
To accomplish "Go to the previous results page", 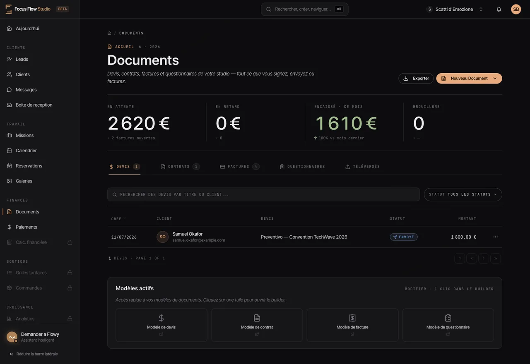I will pyautogui.click(x=472, y=259).
